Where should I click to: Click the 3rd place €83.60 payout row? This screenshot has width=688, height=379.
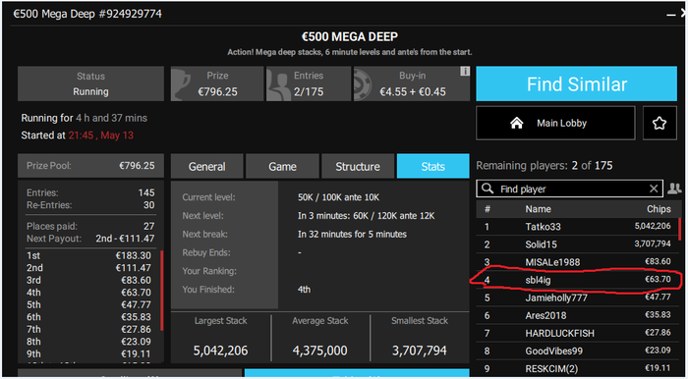[x=88, y=280]
